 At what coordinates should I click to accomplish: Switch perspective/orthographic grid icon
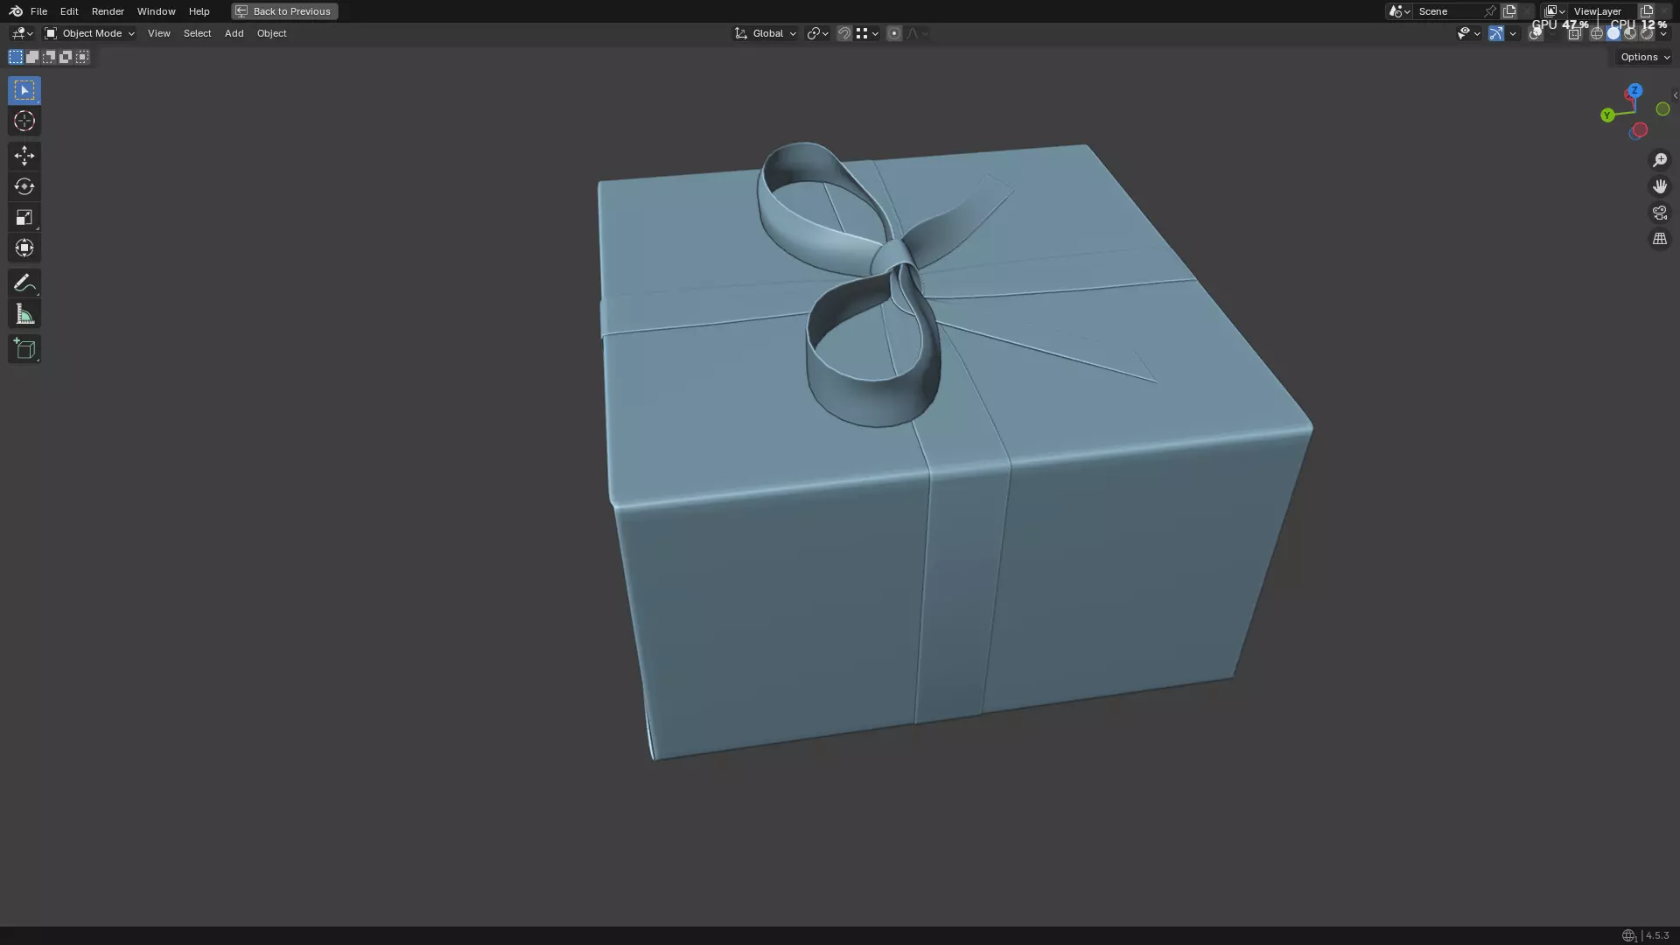point(1659,239)
